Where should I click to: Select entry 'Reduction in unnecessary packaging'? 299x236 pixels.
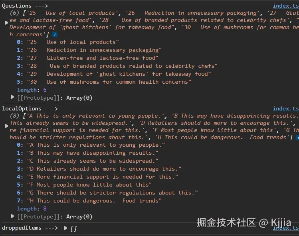click(94, 50)
